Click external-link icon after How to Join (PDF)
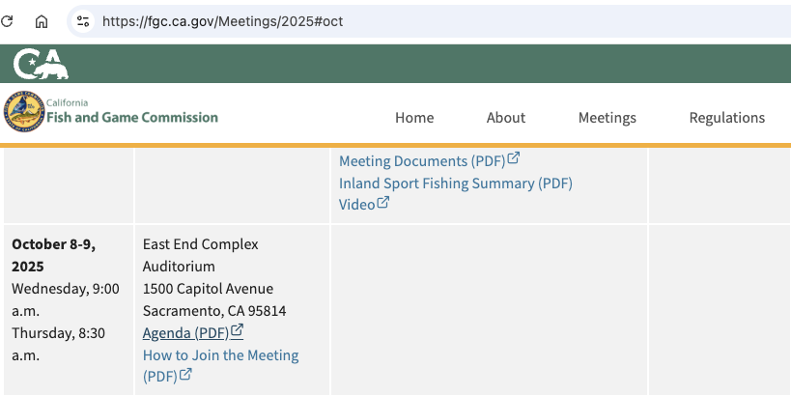 [x=185, y=375]
